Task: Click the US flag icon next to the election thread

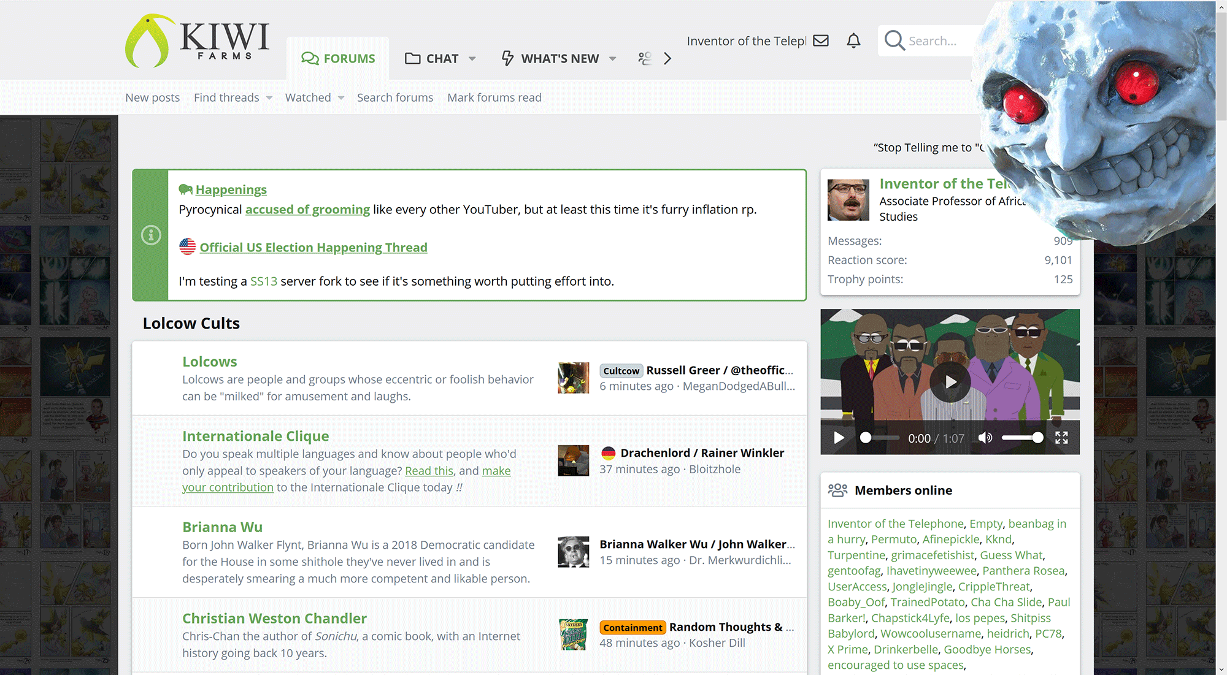Action: pyautogui.click(x=187, y=246)
